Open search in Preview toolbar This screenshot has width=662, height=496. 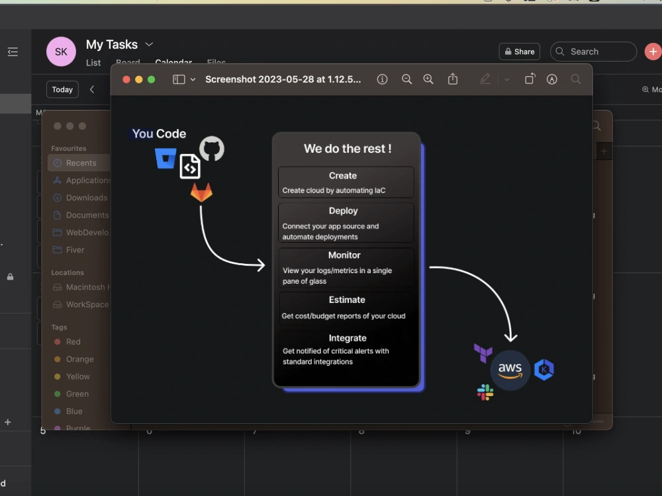point(575,79)
